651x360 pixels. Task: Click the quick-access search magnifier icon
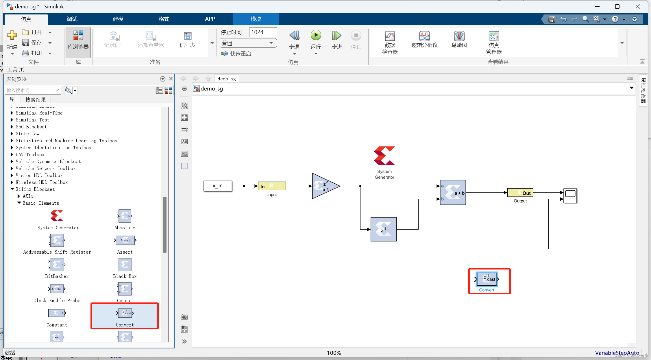(x=585, y=19)
